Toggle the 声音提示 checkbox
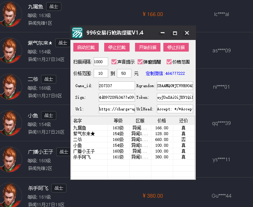This screenshot has height=207, width=253. coord(114,62)
